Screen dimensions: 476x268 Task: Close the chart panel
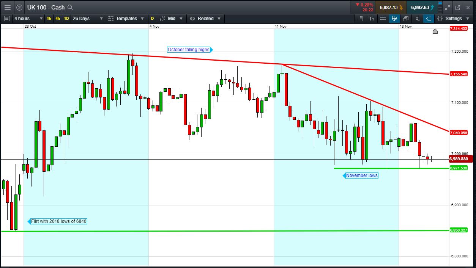pyautogui.click(x=468, y=7)
